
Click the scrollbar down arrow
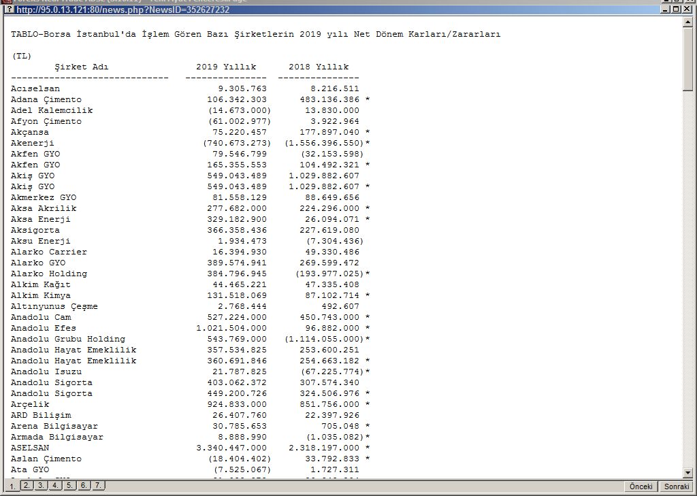click(688, 473)
